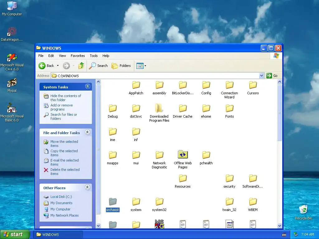Screen dimensions: 319x239
Task: Select the mui folder
Action: pos(136,158)
